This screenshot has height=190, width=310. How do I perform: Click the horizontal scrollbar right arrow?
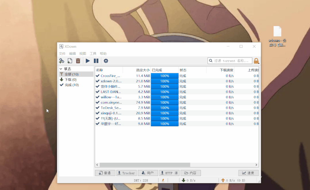click(256, 165)
